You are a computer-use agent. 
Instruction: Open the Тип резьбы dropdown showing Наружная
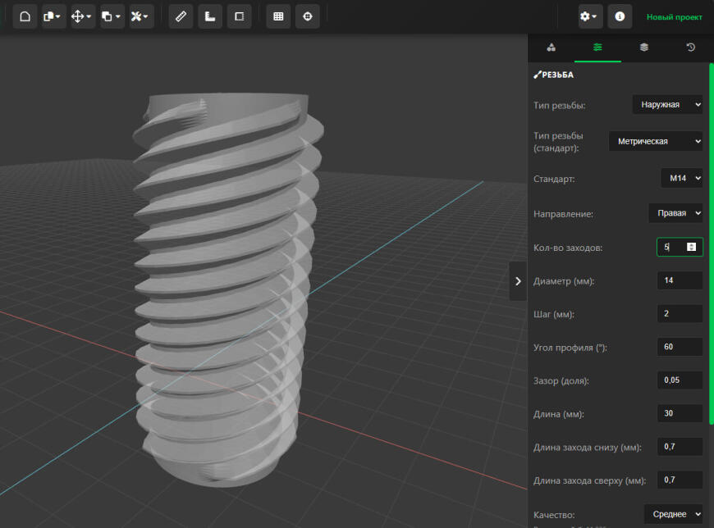click(x=667, y=105)
